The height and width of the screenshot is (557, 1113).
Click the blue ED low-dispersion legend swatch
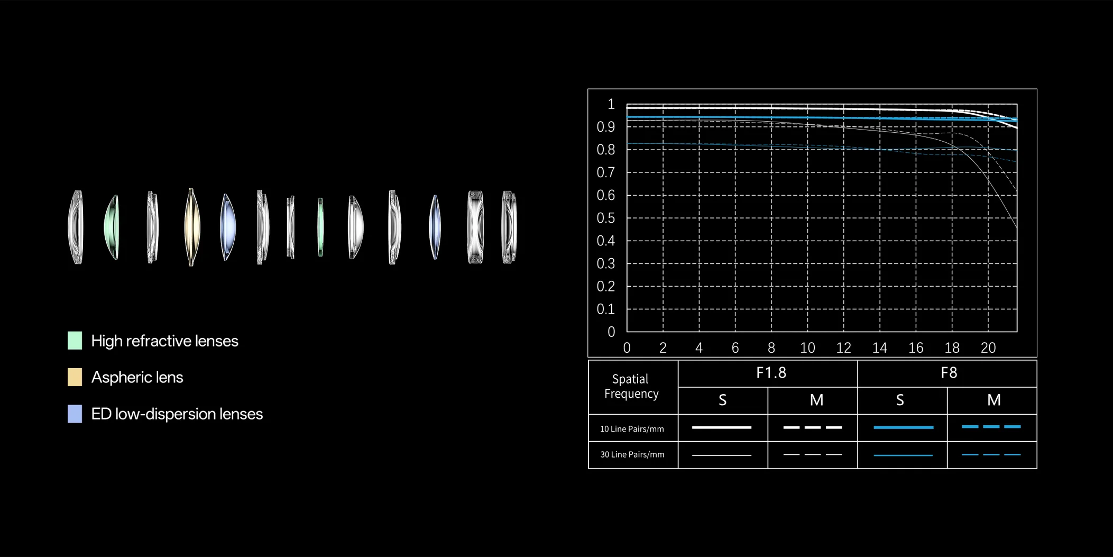tap(75, 414)
